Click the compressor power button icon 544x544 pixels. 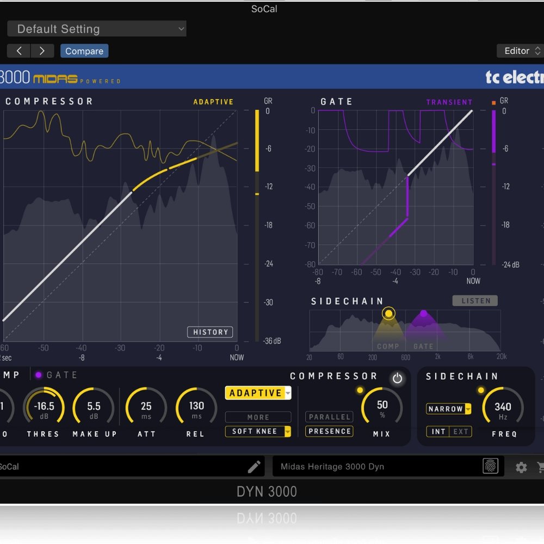point(397,379)
